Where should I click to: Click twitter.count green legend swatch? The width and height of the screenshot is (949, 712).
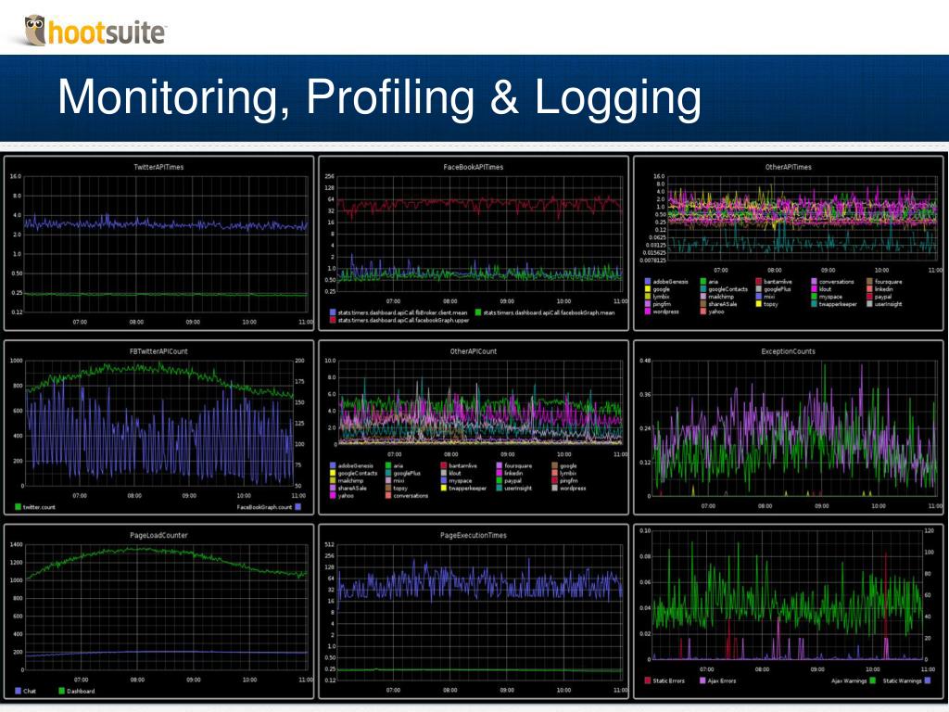click(x=18, y=507)
